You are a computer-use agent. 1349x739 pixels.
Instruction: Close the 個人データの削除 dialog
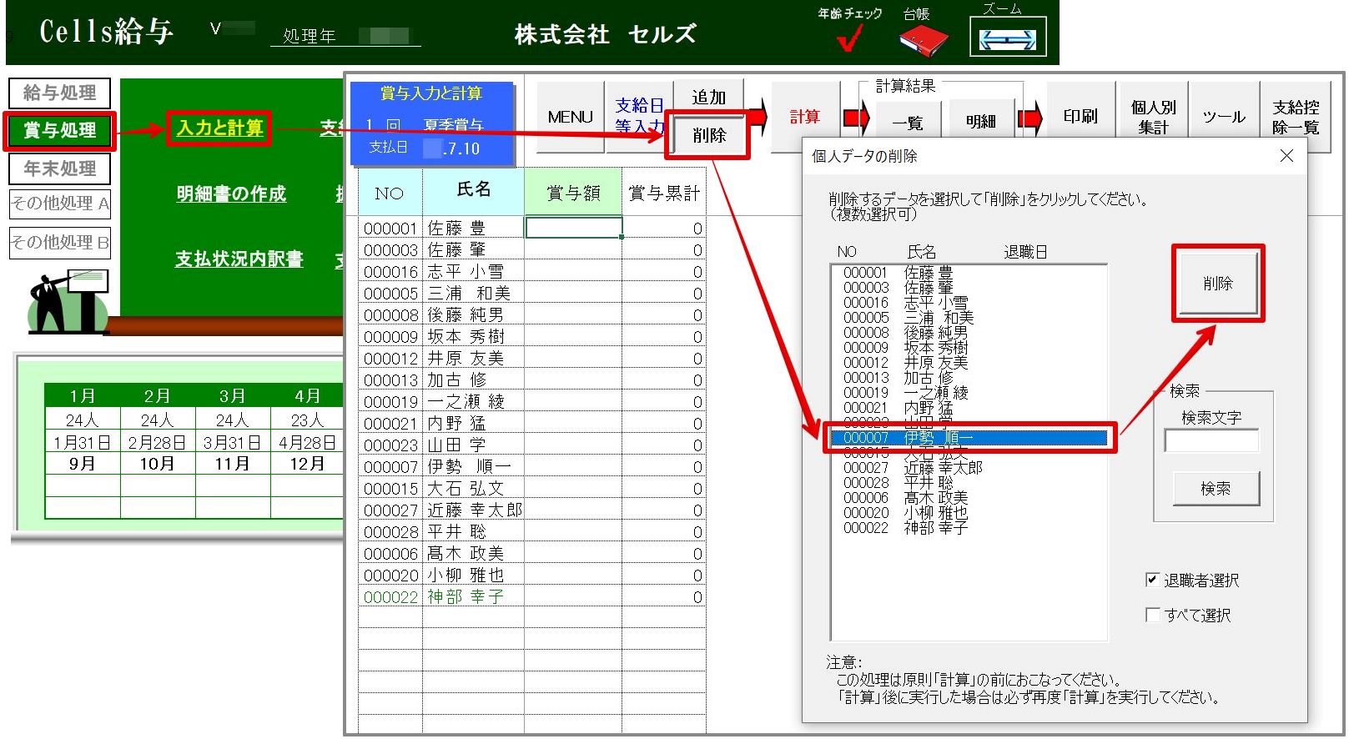[x=1286, y=156]
